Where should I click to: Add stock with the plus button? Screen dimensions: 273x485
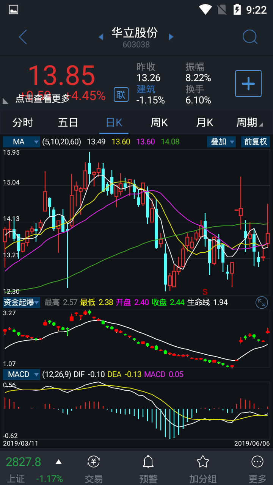[x=248, y=83]
